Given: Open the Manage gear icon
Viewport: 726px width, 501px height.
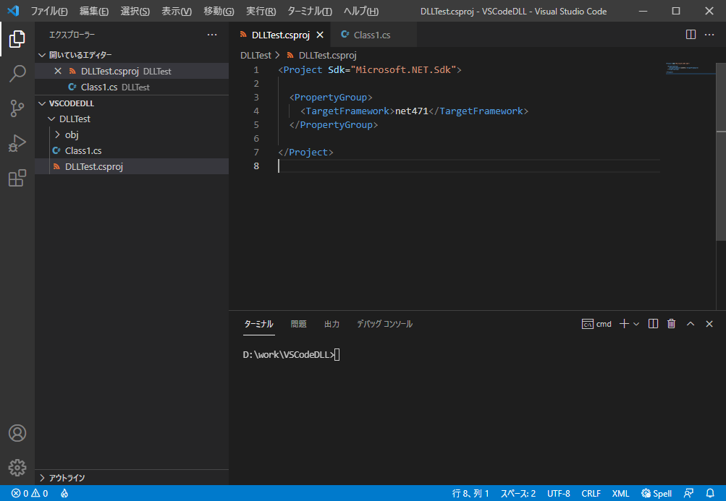Looking at the screenshot, I should [x=17, y=468].
